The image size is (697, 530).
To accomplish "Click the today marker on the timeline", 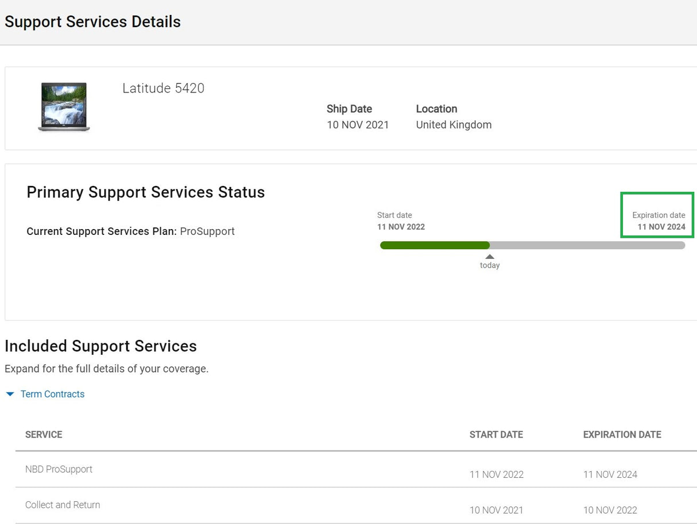I will coord(490,262).
